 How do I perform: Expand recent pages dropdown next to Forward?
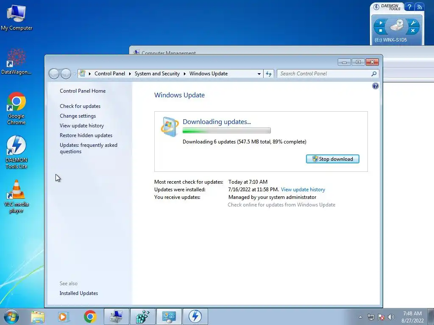point(74,74)
